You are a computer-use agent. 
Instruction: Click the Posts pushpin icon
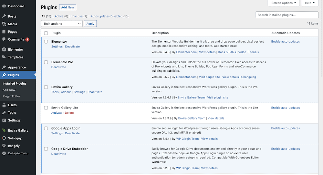coord(4,16)
